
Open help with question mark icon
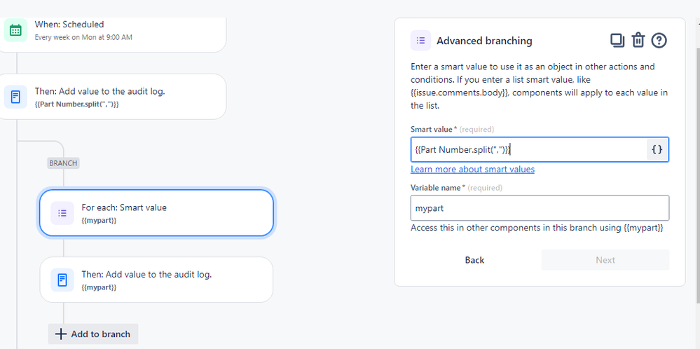[659, 41]
